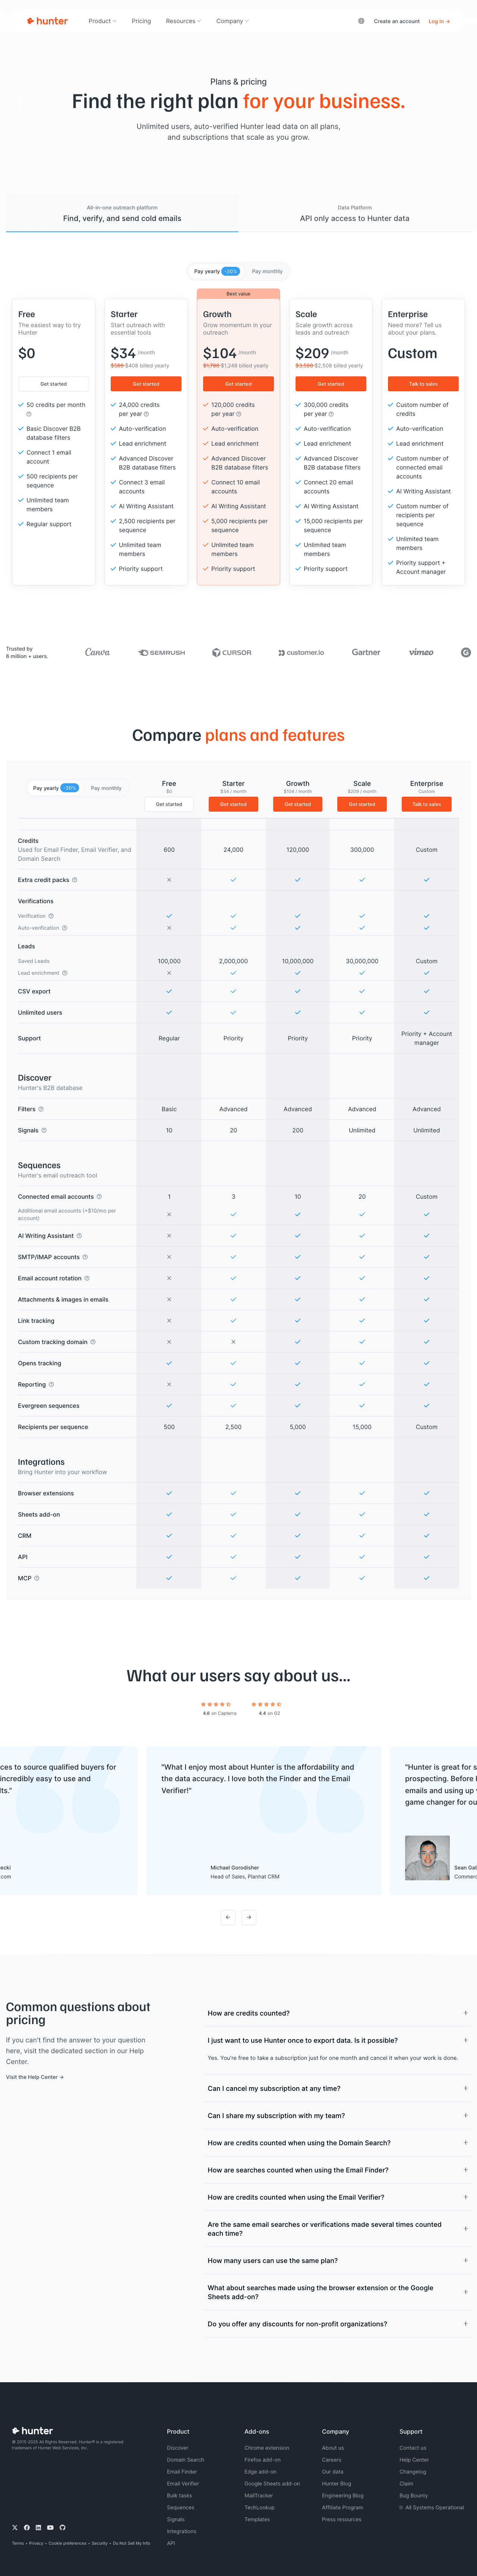Click info icon beside Extra credit packs
477x2576 pixels.
click(x=75, y=880)
